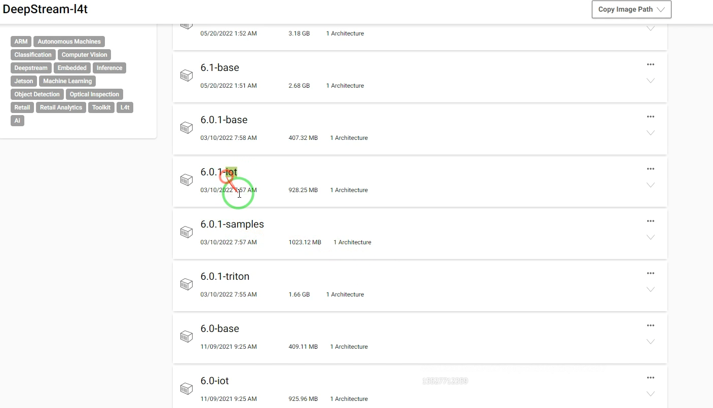
Task: Click the container icon beside 6.1-base
Action: pyautogui.click(x=186, y=76)
